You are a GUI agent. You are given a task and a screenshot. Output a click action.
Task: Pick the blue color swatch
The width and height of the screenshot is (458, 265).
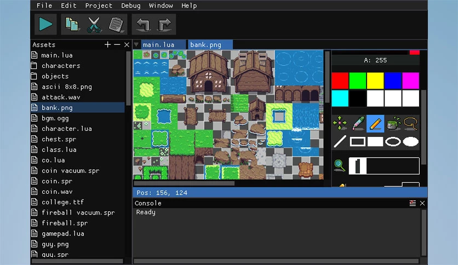393,80
